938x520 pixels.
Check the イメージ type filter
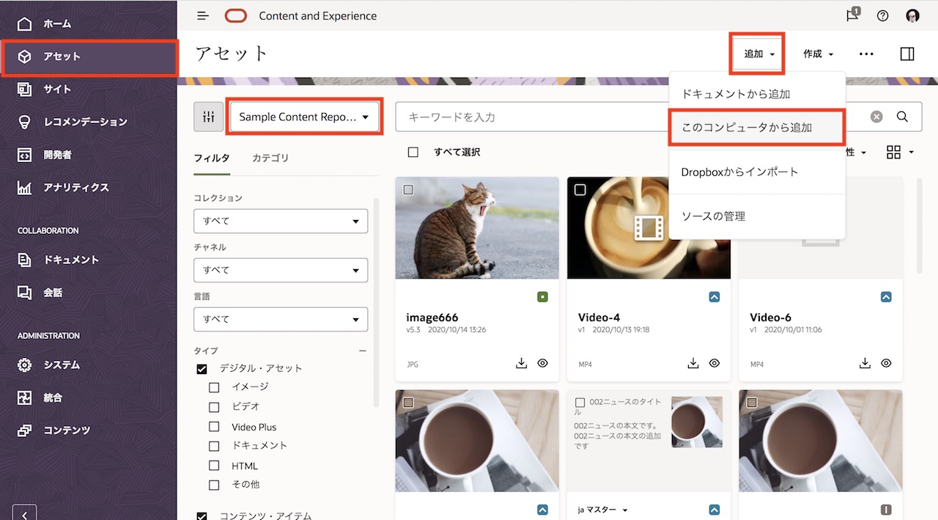click(x=213, y=387)
